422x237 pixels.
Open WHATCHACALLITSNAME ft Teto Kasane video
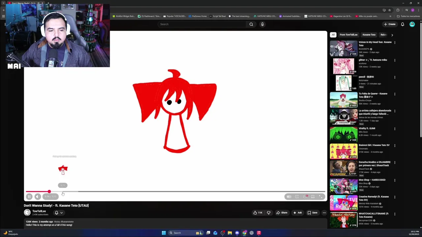[374, 215]
